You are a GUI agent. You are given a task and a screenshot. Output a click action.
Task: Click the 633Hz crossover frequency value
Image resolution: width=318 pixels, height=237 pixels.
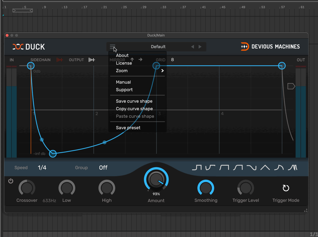49,201
